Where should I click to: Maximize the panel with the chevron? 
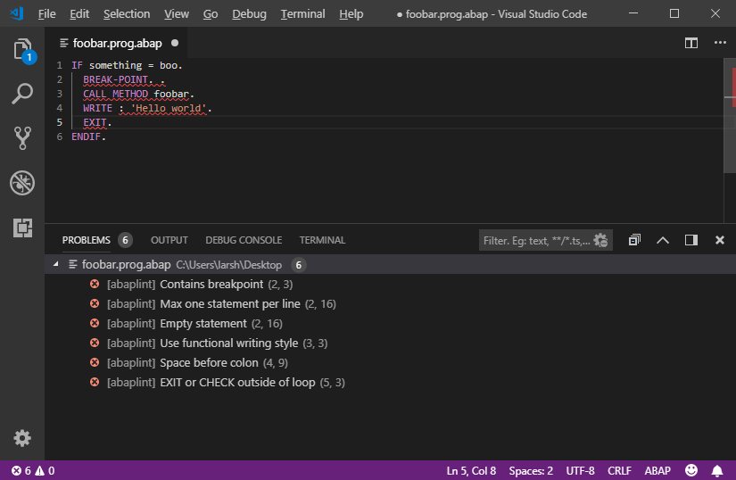[x=662, y=240]
